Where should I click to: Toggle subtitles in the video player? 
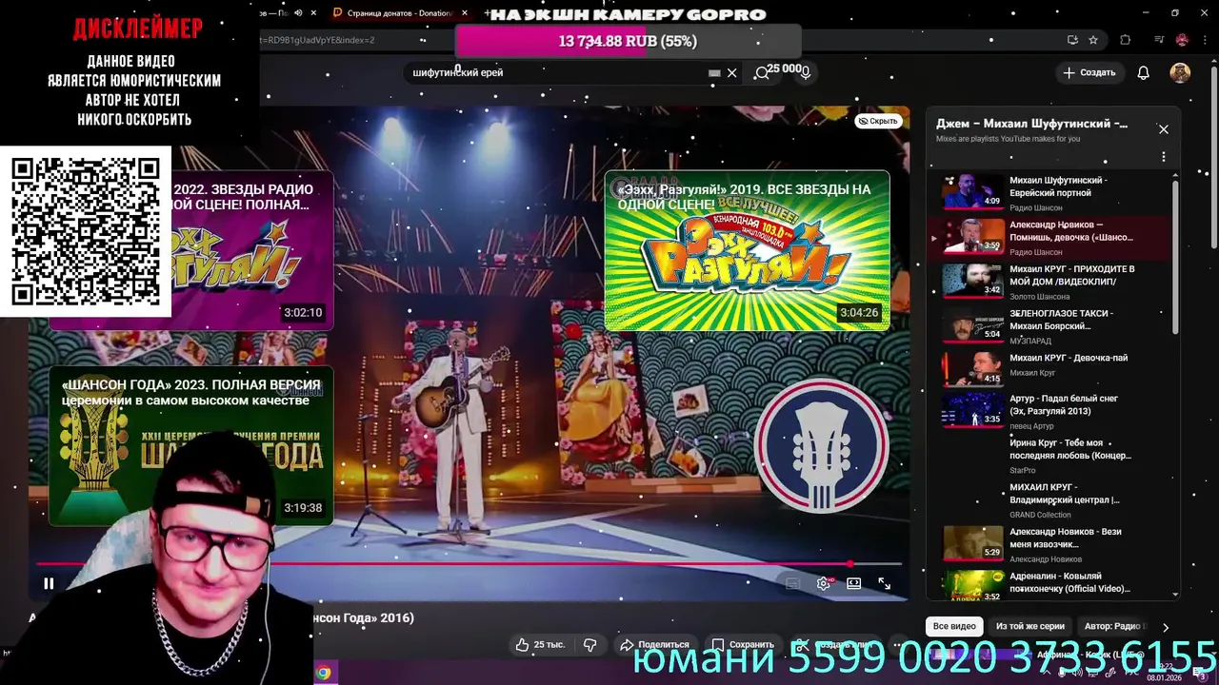point(792,583)
